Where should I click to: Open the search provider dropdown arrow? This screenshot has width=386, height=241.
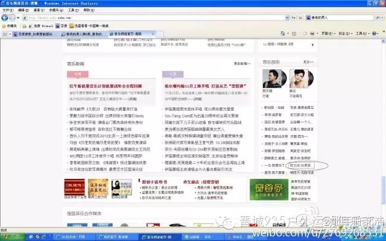click(x=382, y=17)
